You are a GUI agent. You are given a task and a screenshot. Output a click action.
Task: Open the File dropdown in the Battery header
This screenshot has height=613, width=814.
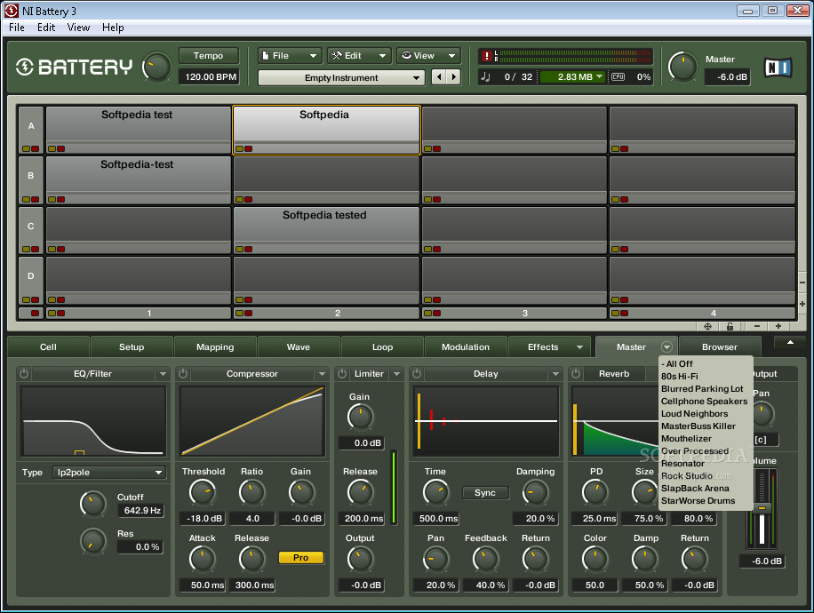(290, 56)
